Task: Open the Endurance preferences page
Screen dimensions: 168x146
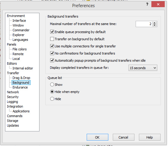Action: [20, 87]
